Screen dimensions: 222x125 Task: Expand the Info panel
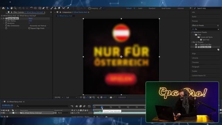click(194, 12)
